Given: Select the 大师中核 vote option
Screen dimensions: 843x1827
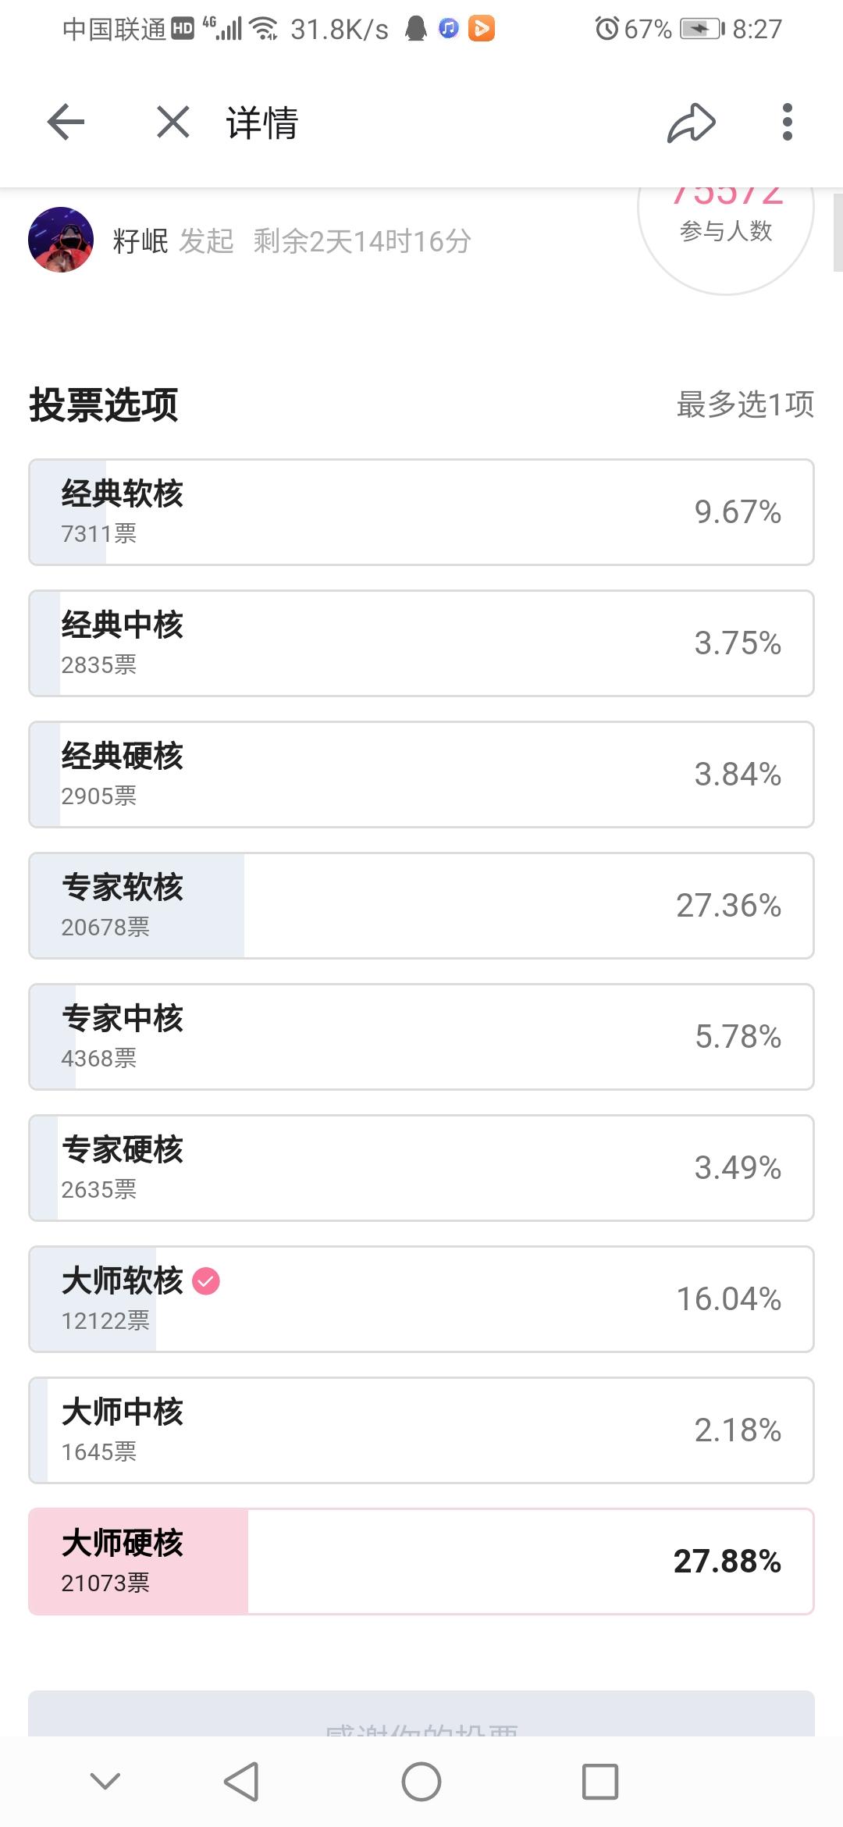Looking at the screenshot, I should [421, 1430].
